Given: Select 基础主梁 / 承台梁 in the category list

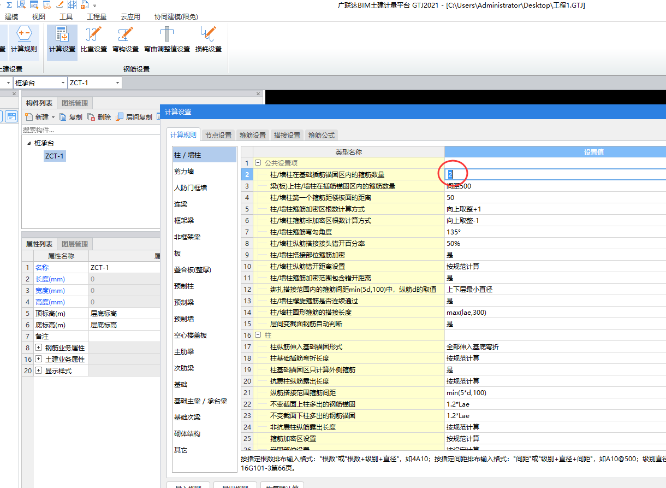Looking at the screenshot, I should click(x=205, y=401).
